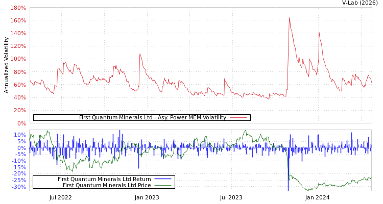Select the First Quantum Minerals Ltd Price label

107,185
